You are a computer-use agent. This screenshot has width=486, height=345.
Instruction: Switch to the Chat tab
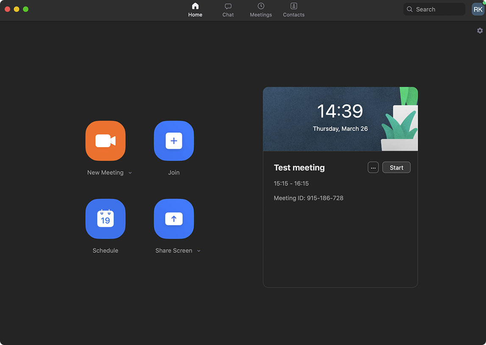click(228, 10)
